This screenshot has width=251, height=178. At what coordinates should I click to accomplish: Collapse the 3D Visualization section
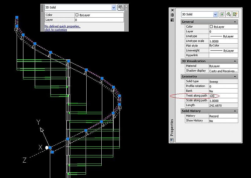point(235,61)
